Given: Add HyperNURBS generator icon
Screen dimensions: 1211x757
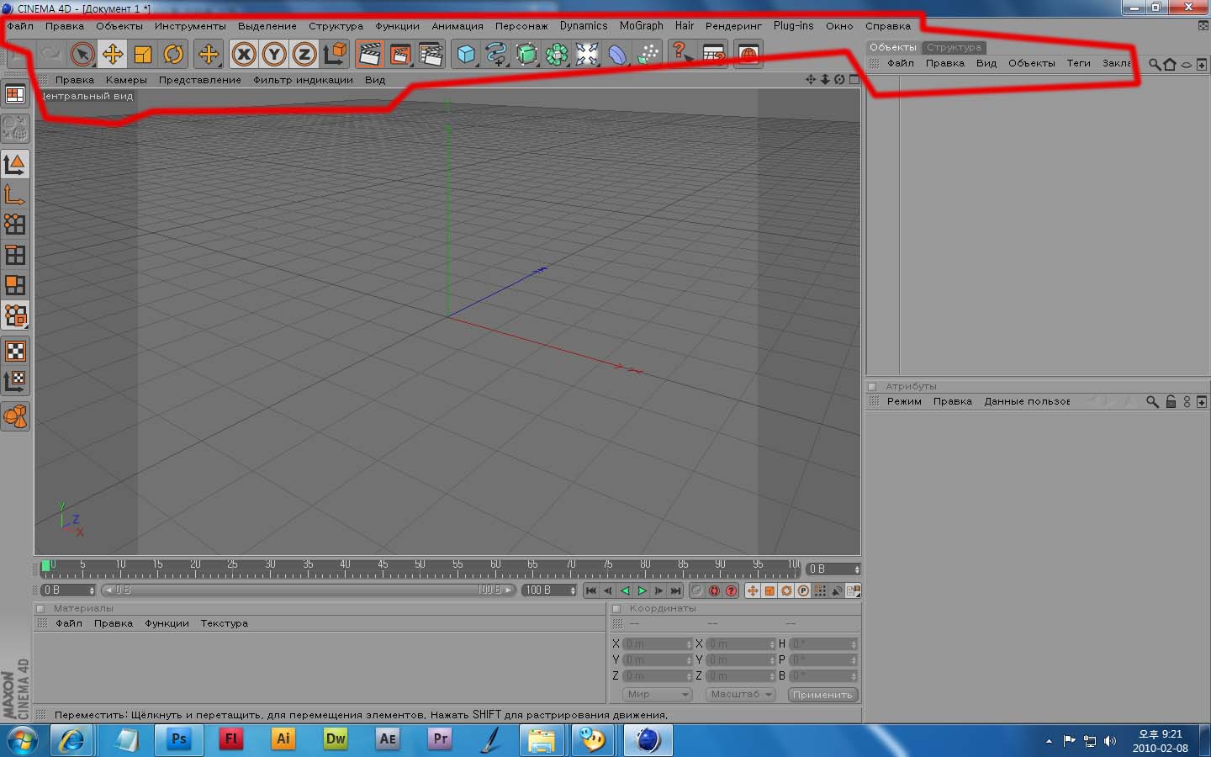Looking at the screenshot, I should pos(526,55).
